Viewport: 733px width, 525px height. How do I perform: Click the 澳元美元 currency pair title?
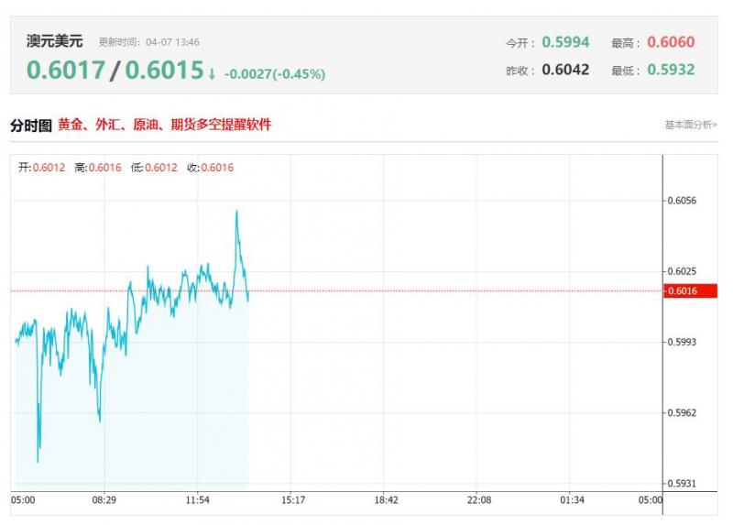pos(55,41)
